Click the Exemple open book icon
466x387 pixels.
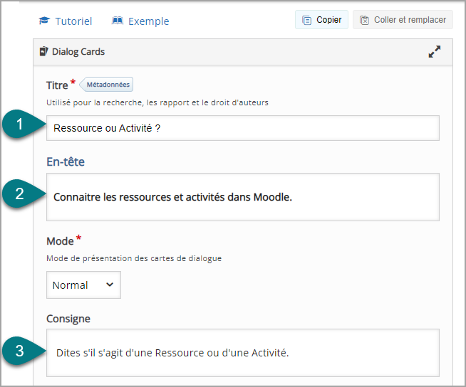117,21
